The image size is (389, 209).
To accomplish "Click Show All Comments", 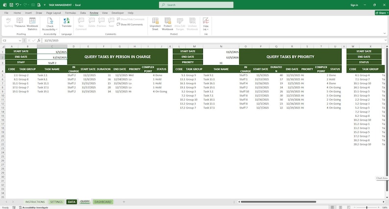I will pyautogui.click(x=130, y=25).
